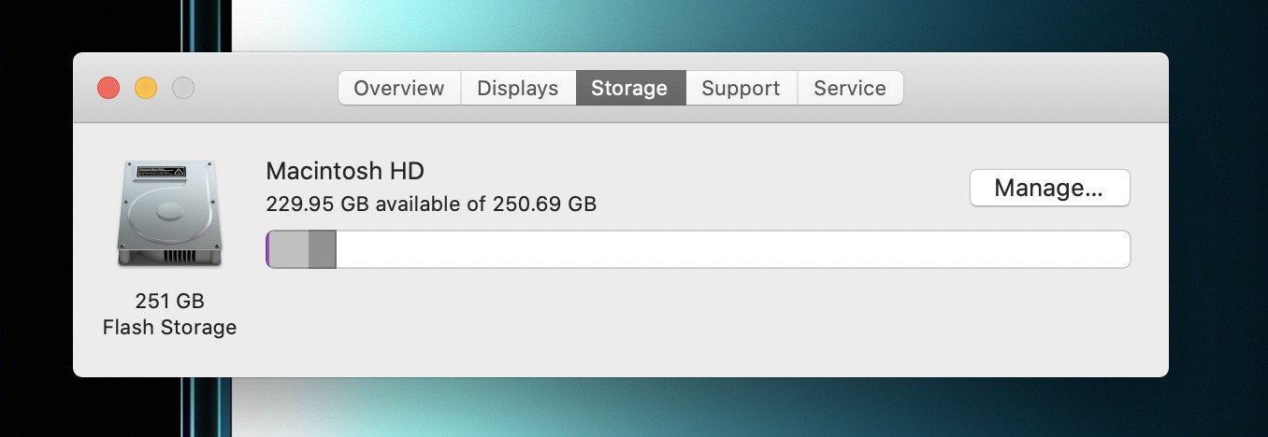Click the Macintosh HD volume name
1268x437 pixels.
pos(345,171)
